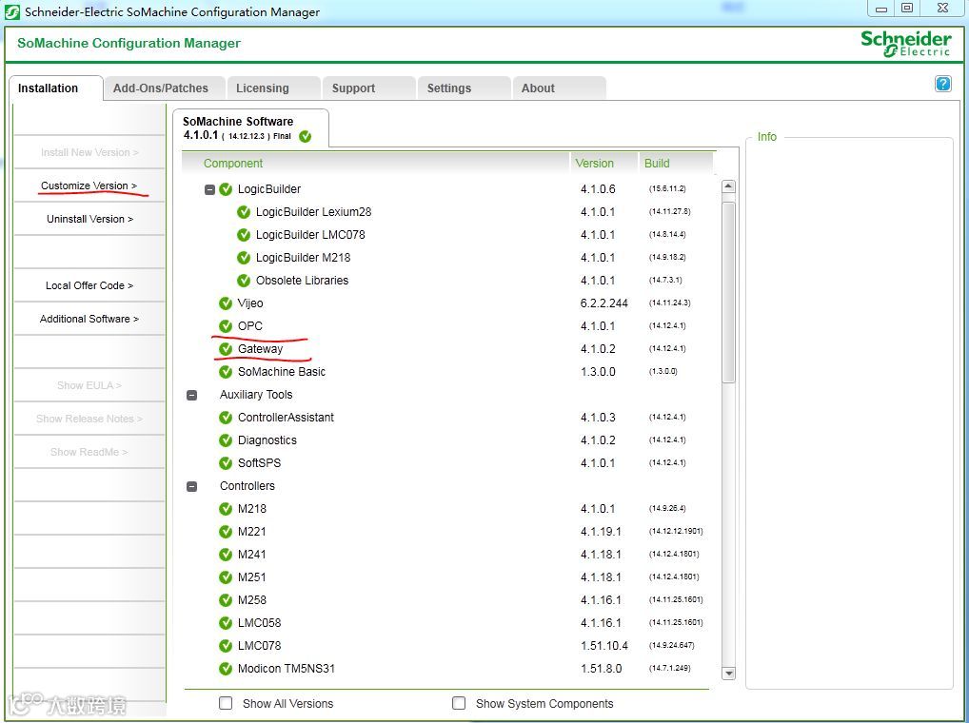The width and height of the screenshot is (969, 723).
Task: Open Additional Software
Action: click(x=89, y=319)
